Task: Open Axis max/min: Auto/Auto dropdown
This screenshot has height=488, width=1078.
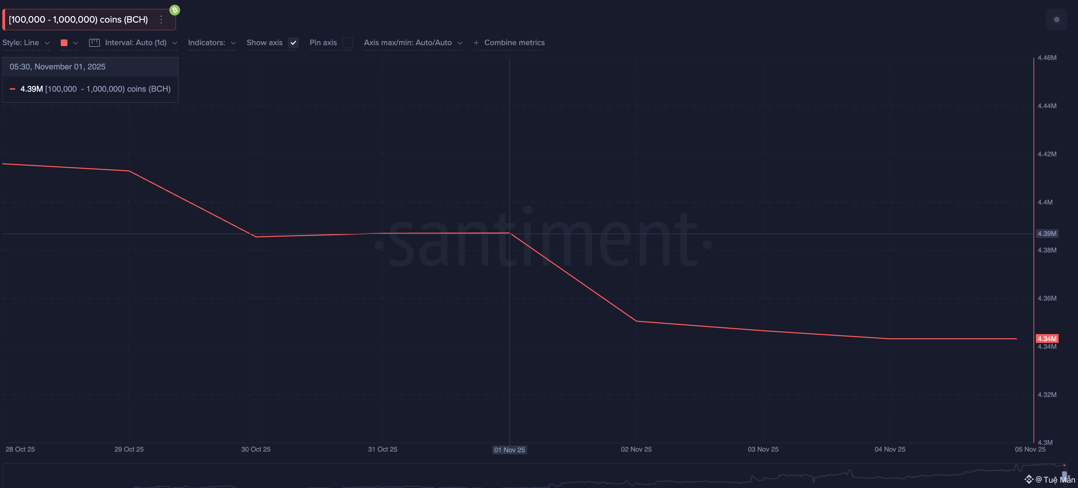Action: click(413, 43)
